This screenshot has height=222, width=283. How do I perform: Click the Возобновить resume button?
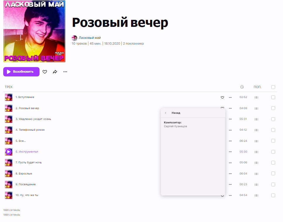[21, 71]
